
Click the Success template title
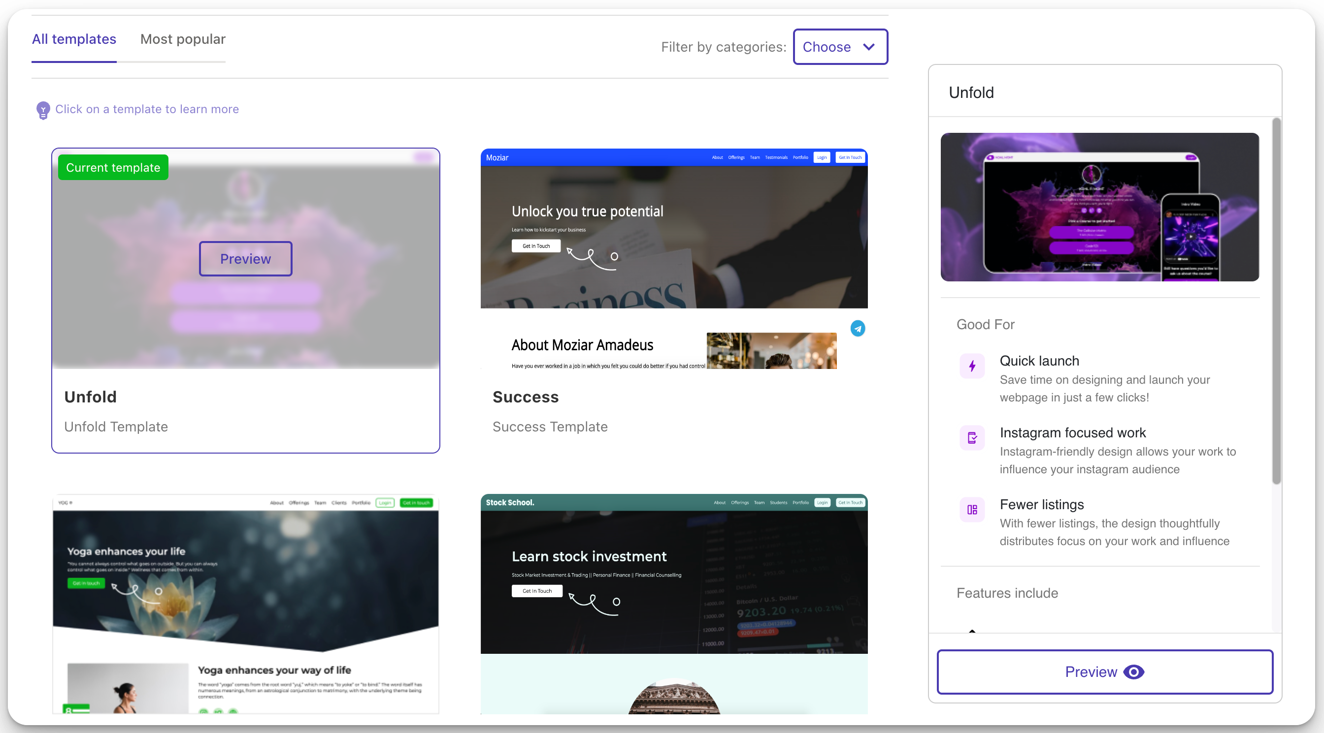525,397
